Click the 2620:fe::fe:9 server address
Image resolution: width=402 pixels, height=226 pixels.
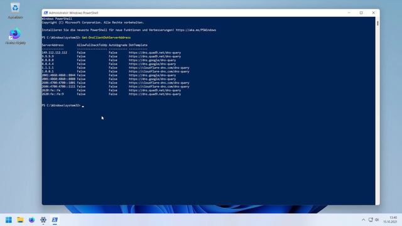point(53,94)
